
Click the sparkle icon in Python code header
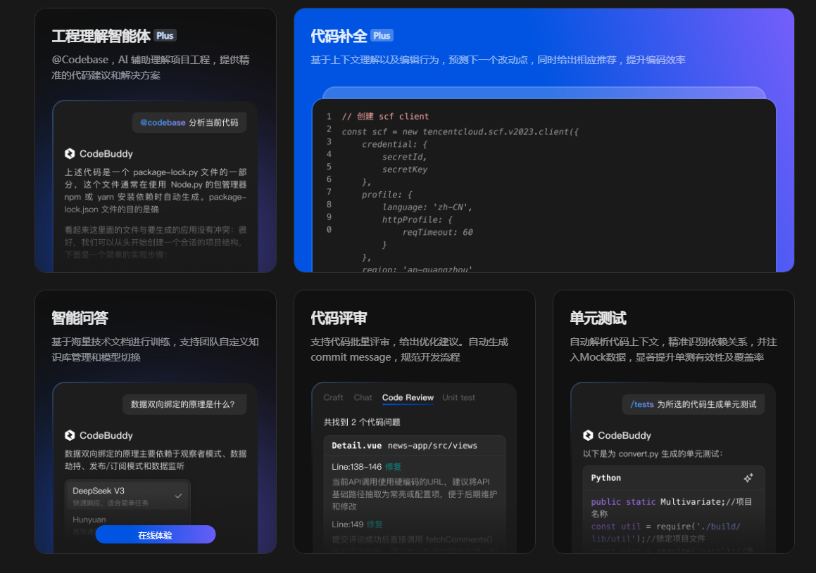pos(748,478)
